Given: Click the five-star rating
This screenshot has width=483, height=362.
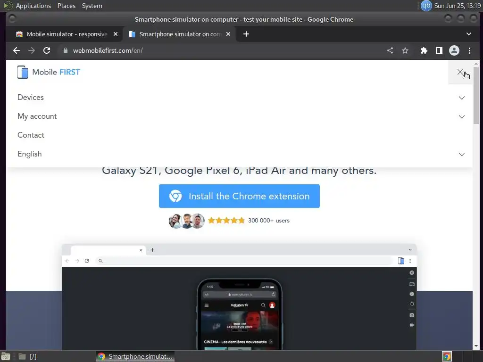Looking at the screenshot, I should click(226, 221).
